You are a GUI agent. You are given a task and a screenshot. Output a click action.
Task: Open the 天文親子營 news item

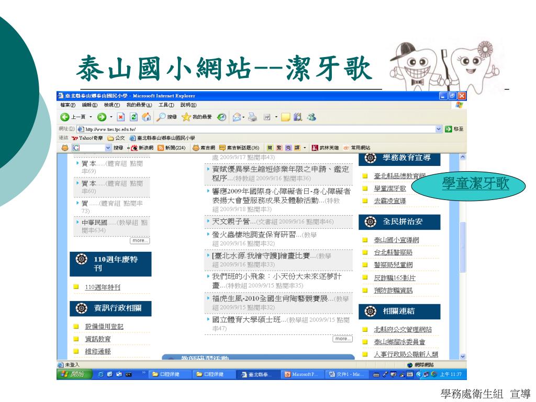coord(231,221)
